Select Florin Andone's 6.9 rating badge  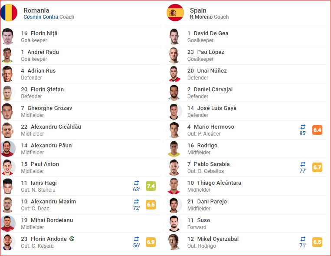pyautogui.click(x=151, y=242)
